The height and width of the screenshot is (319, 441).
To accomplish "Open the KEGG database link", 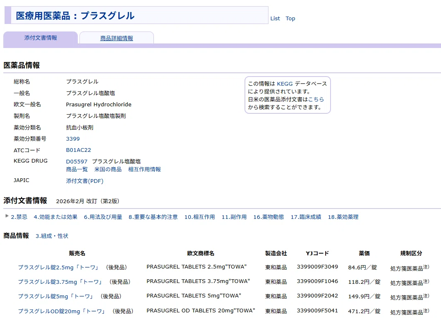I will [285, 84].
